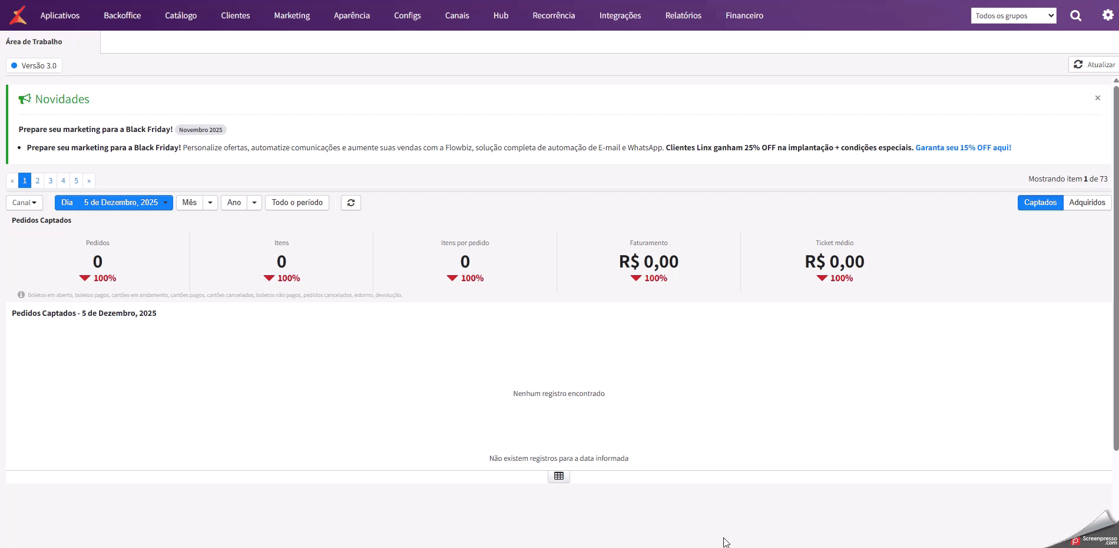
Task: Click the info icon under Pedidos
Action: (x=21, y=295)
